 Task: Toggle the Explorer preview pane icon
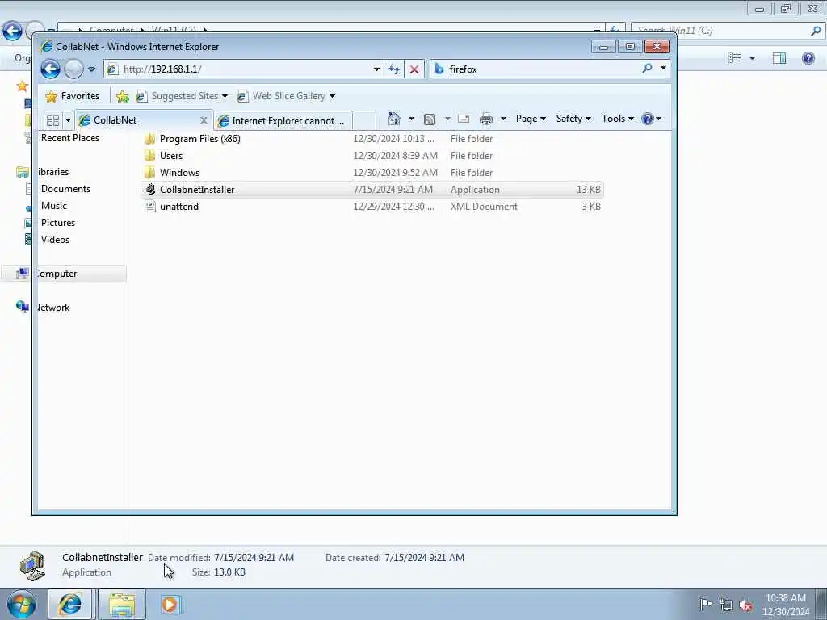779,58
